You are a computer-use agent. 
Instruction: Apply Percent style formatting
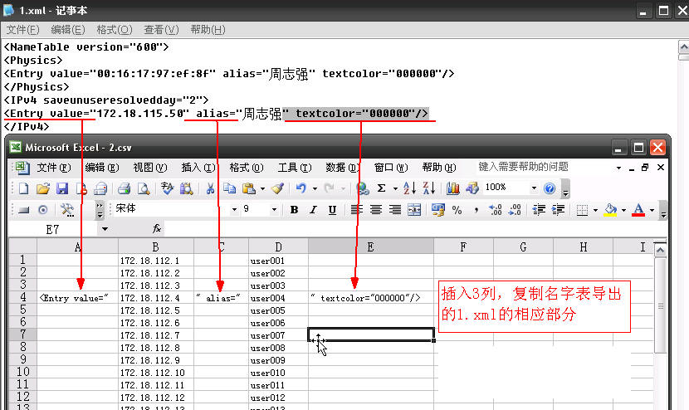[457, 211]
